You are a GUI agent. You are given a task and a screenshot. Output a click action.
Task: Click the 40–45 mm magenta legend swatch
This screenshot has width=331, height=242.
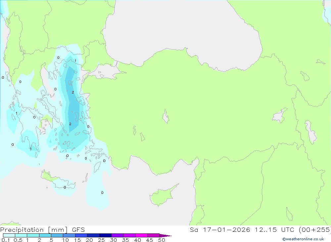click(141, 235)
